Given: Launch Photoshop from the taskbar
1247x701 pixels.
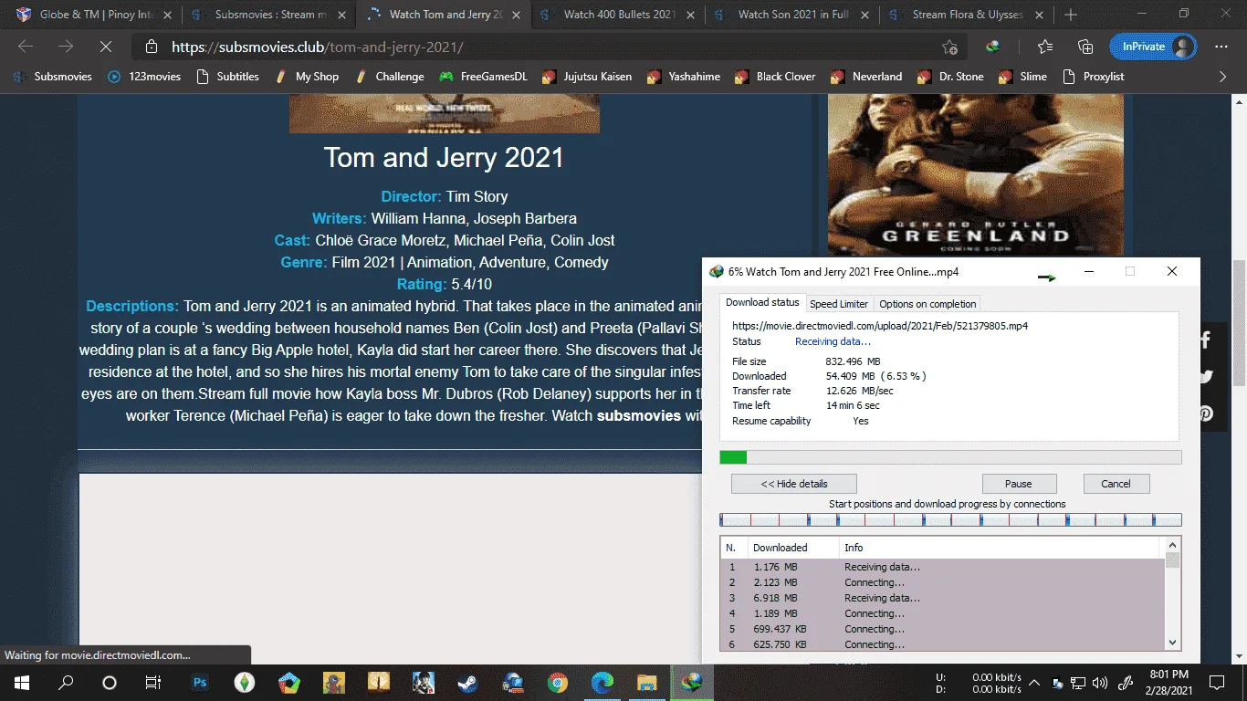Looking at the screenshot, I should pyautogui.click(x=200, y=682).
